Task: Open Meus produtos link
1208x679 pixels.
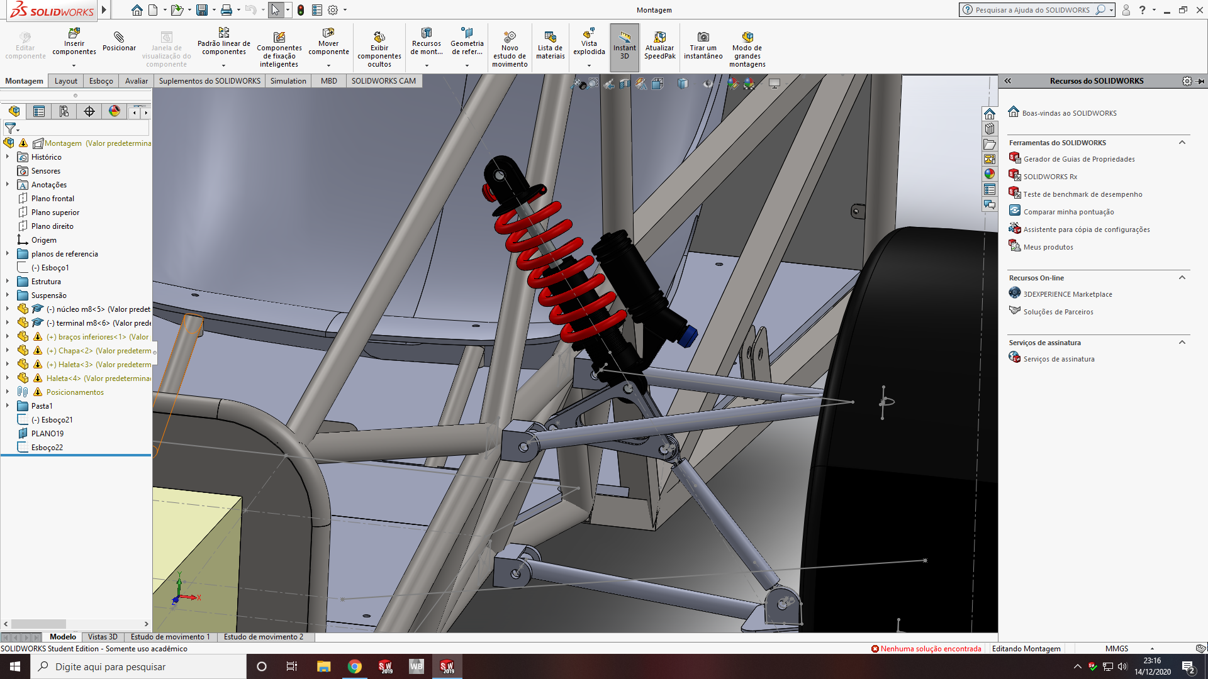Action: pos(1048,247)
